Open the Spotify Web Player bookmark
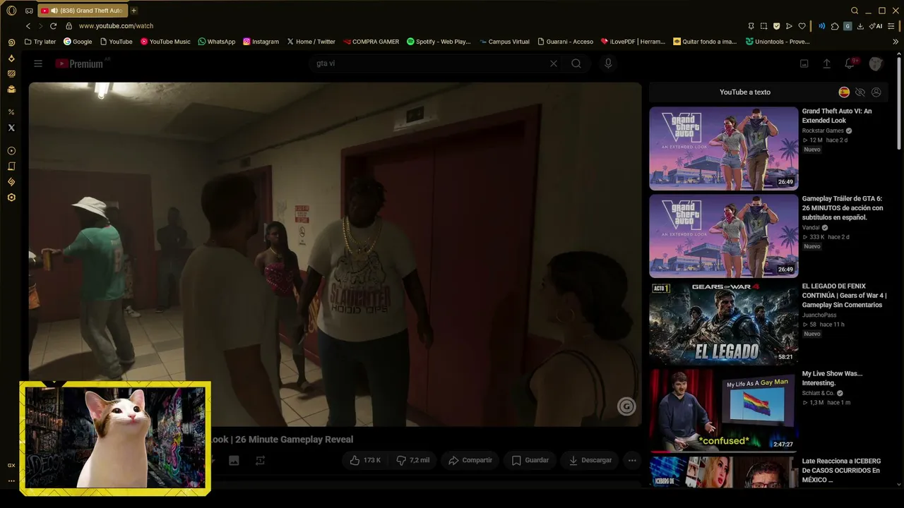The image size is (904, 508). pyautogui.click(x=439, y=42)
